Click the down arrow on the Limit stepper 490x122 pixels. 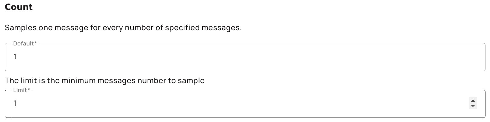coord(473,106)
